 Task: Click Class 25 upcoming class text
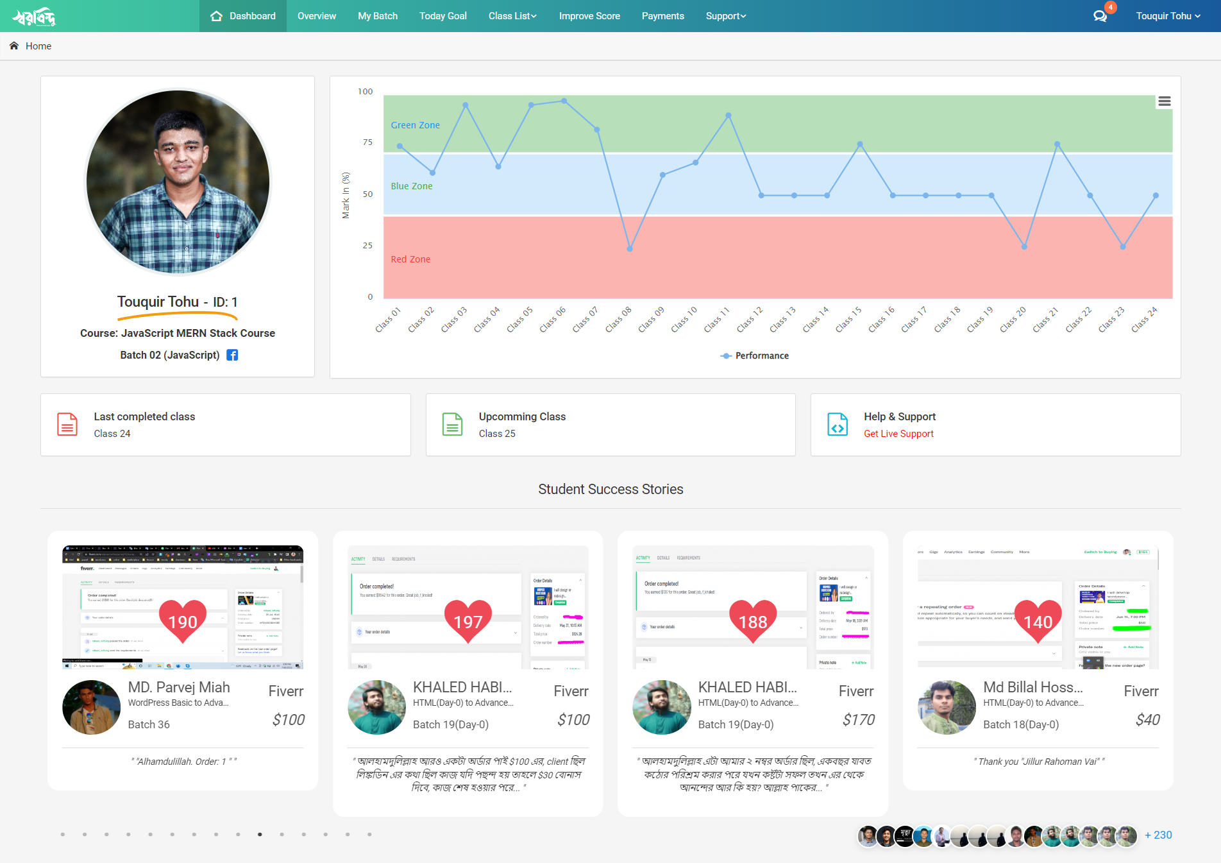point(497,434)
